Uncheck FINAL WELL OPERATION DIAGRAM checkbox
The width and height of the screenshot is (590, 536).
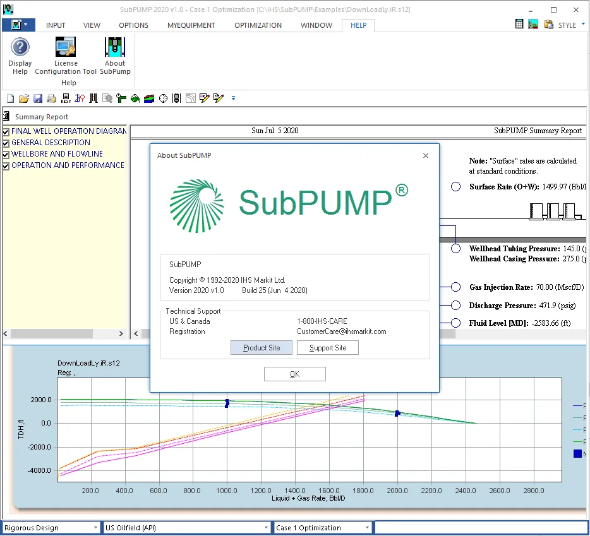point(6,132)
